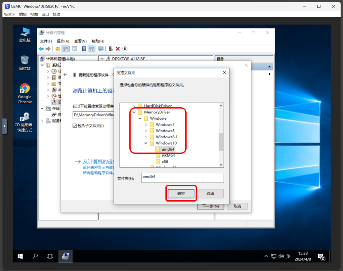Click the Disable device down-arrow toolbar icon

coord(125,49)
